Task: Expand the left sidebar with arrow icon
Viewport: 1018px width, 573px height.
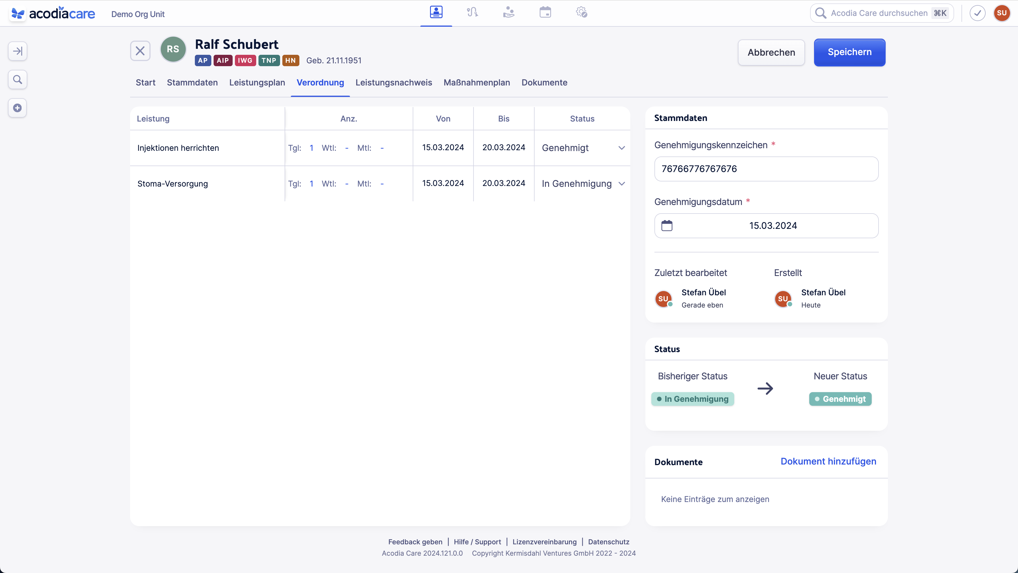Action: (17, 51)
